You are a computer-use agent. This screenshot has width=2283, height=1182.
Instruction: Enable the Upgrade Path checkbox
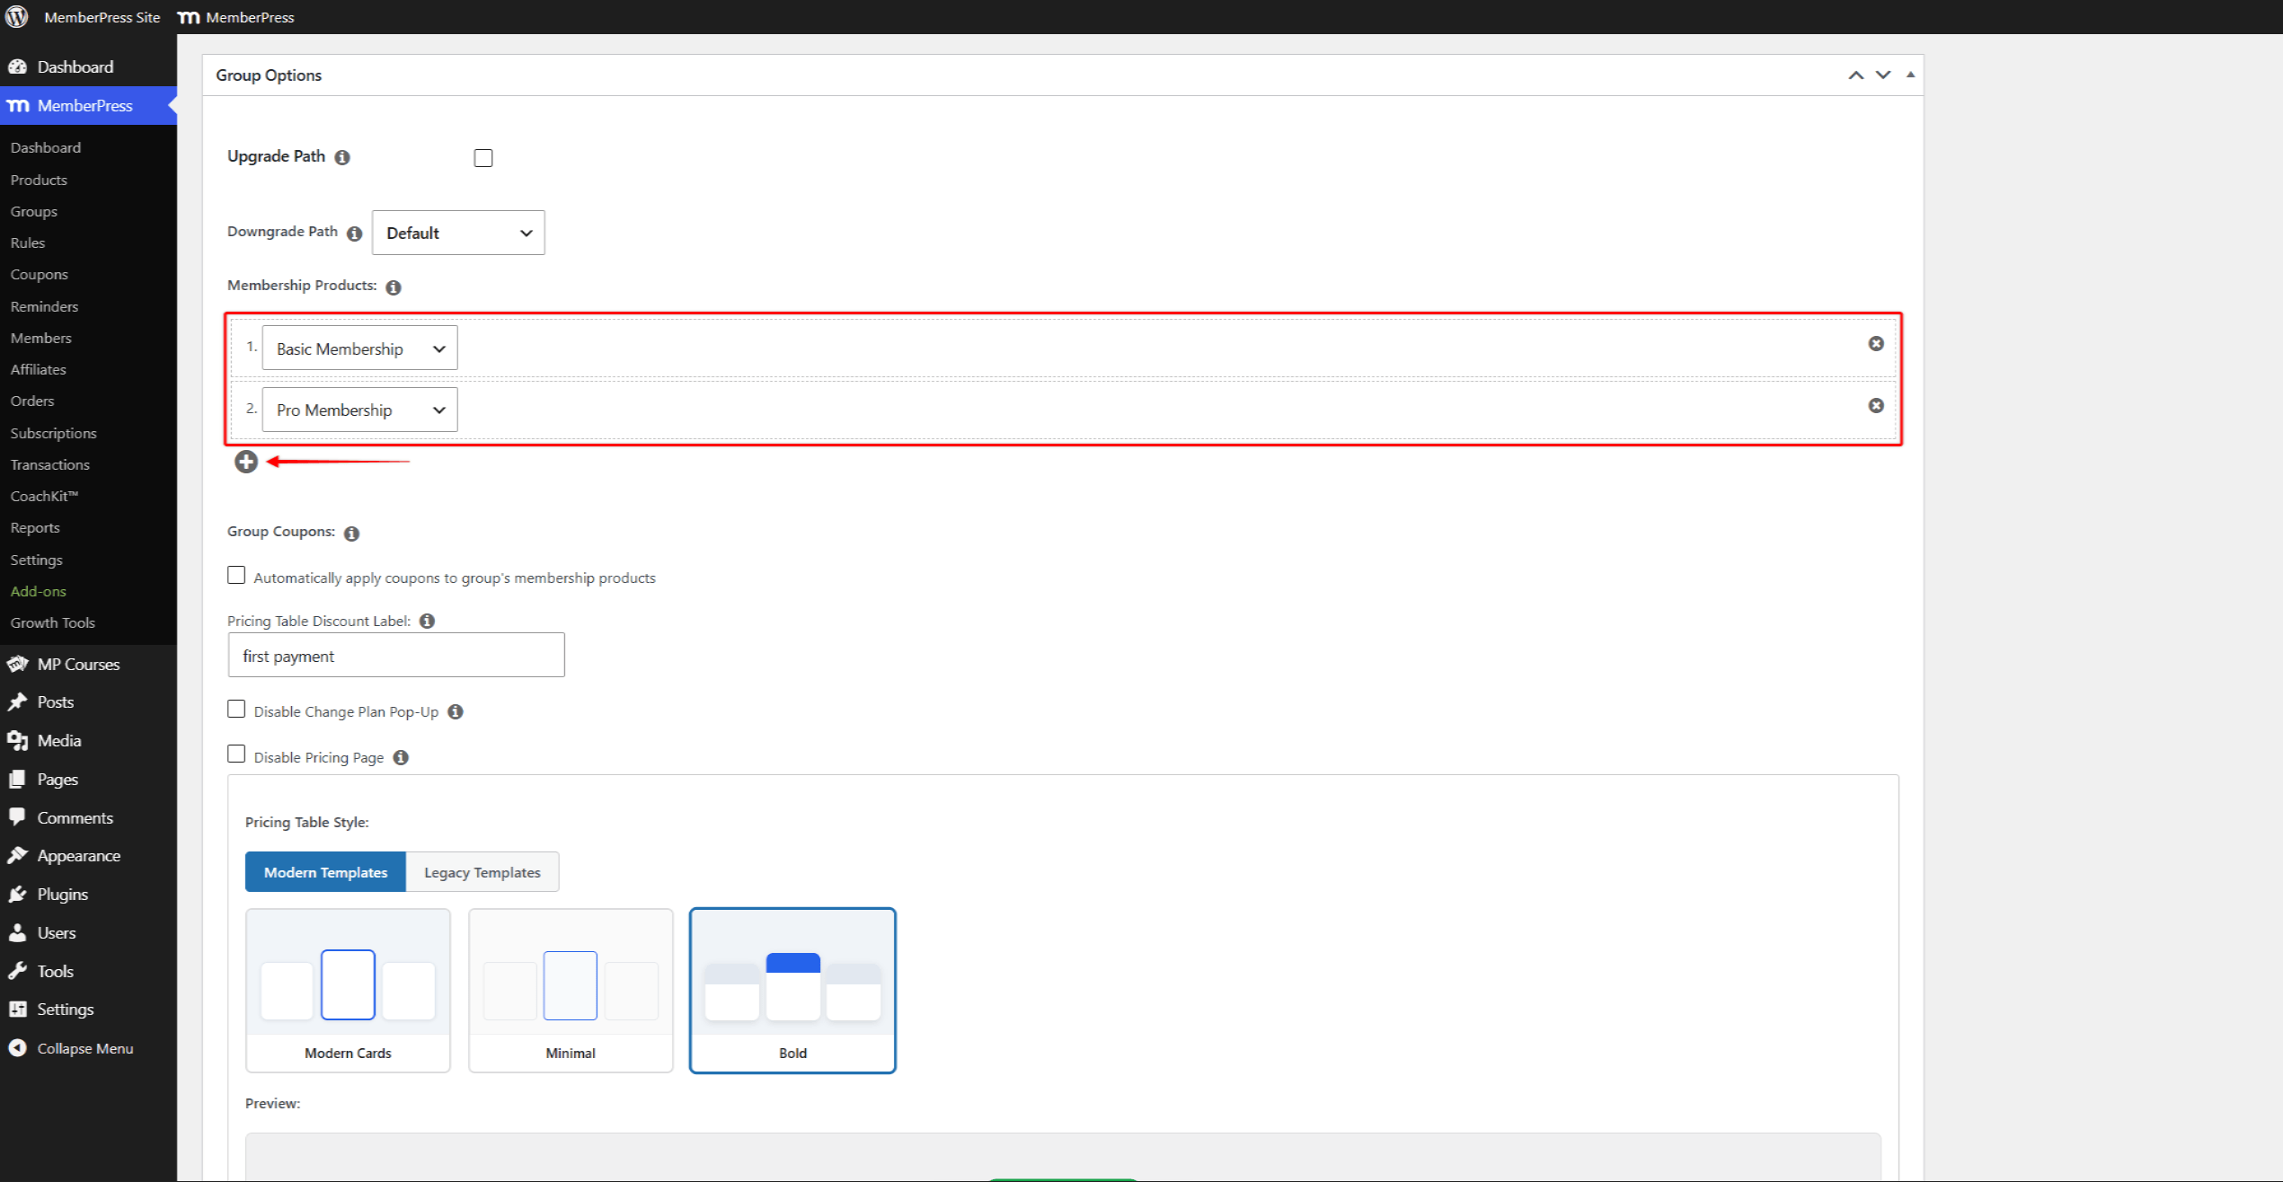483,158
